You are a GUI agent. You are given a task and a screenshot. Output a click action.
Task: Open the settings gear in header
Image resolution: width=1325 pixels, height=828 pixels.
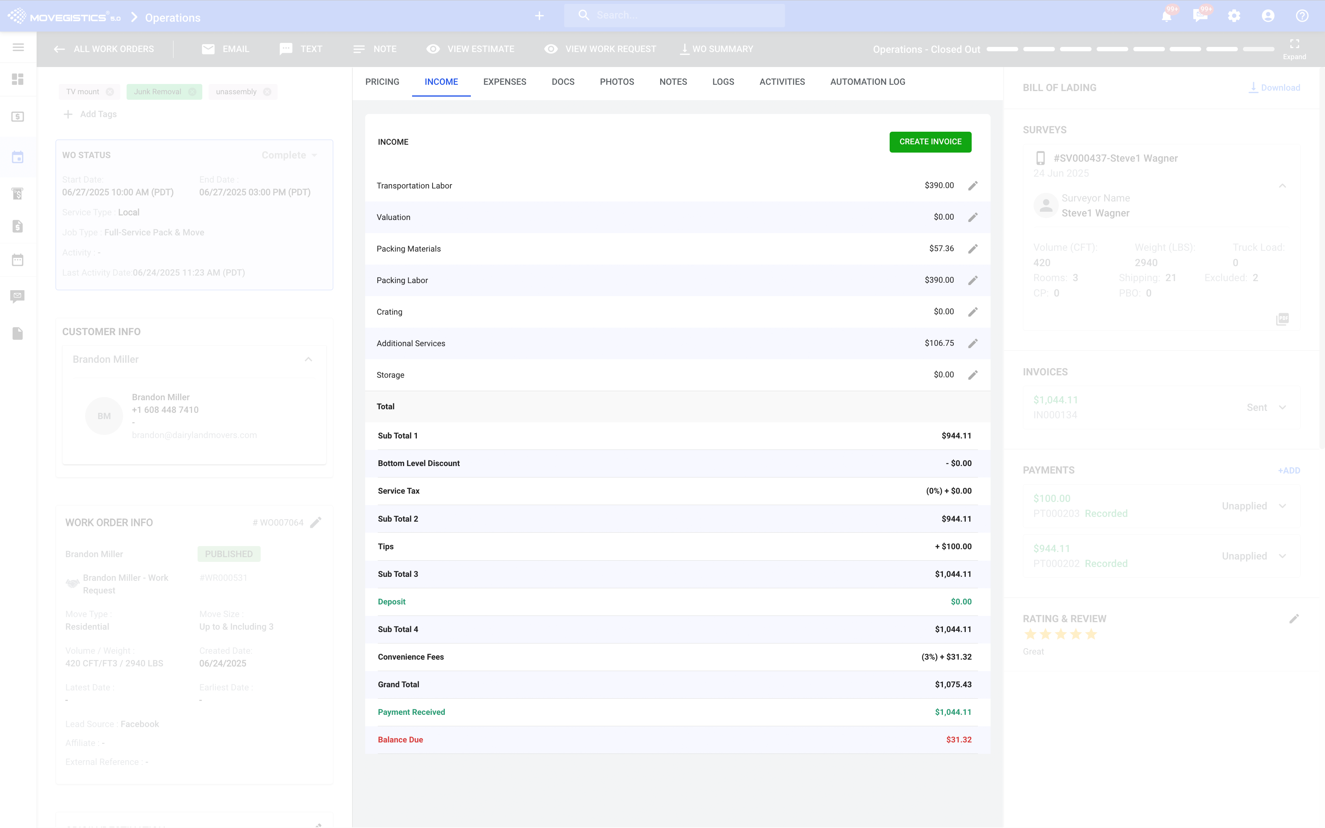pyautogui.click(x=1234, y=16)
